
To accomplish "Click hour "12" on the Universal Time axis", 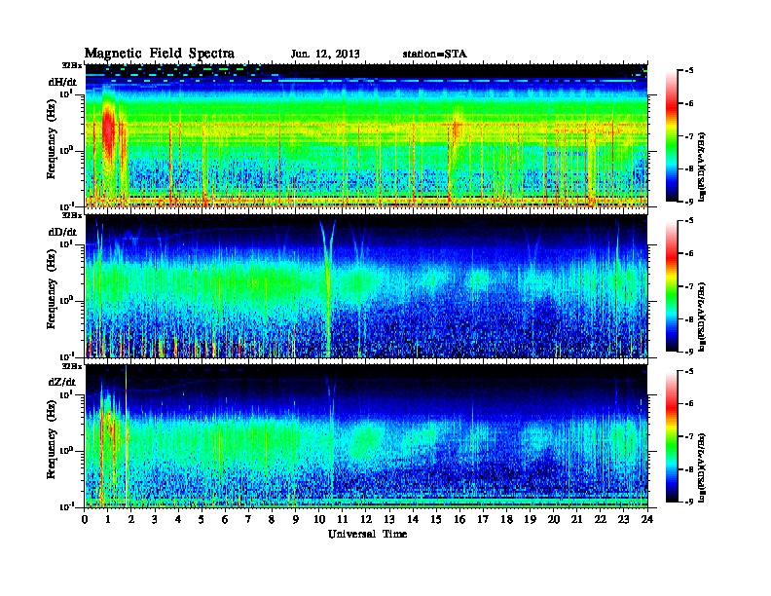I will 366,519.
